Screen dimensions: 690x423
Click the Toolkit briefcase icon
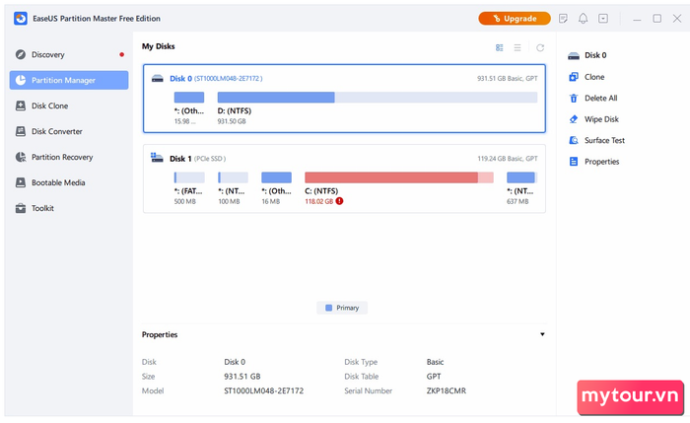(x=21, y=208)
